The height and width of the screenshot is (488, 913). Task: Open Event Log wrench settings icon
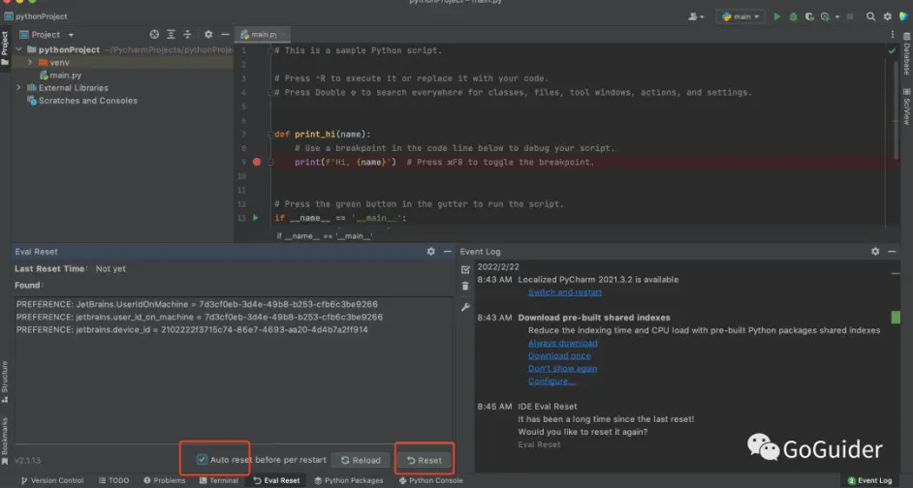(x=465, y=307)
